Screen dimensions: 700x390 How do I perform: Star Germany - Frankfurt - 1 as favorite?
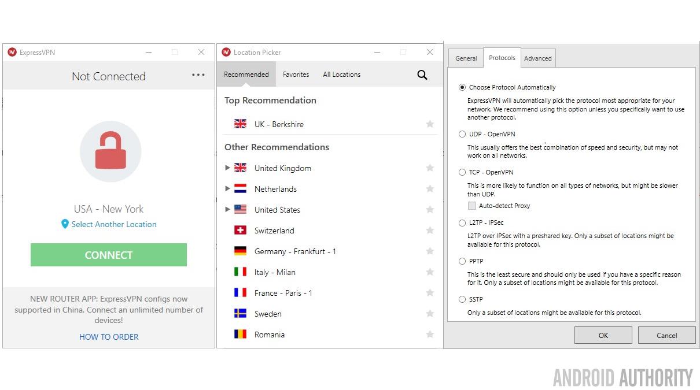430,251
